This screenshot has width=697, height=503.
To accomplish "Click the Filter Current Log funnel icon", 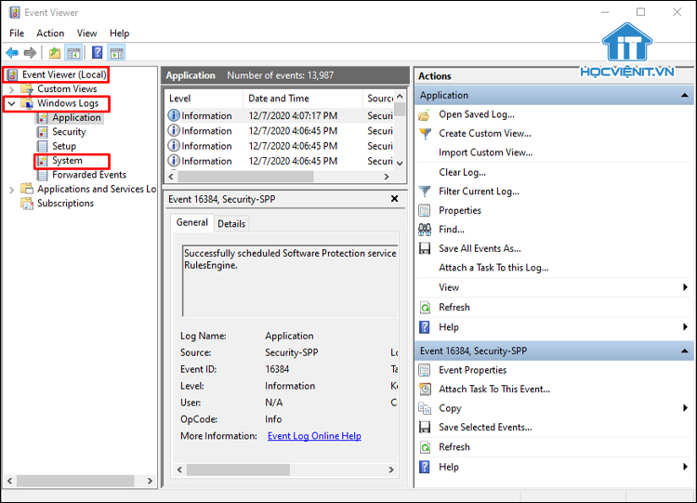I will coord(425,192).
